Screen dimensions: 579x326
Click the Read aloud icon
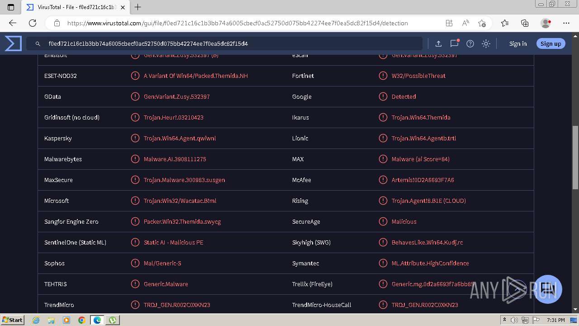tap(465, 23)
